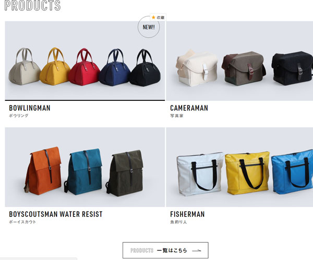Image resolution: width=313 pixels, height=260 pixels.
Task: Click the arrow on PRODUCTS 一覧はこちら
Action: pos(197,251)
